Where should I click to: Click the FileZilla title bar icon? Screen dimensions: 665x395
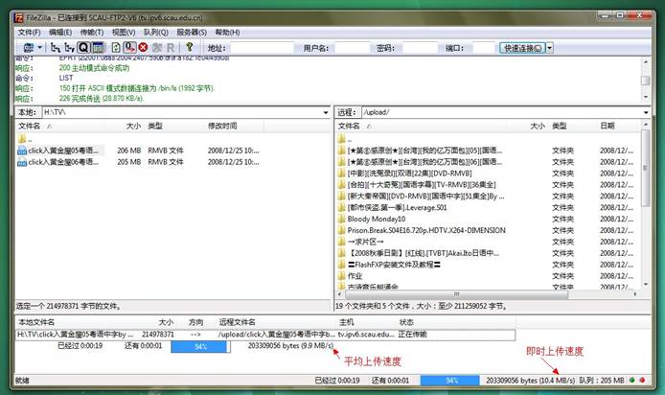(18, 18)
